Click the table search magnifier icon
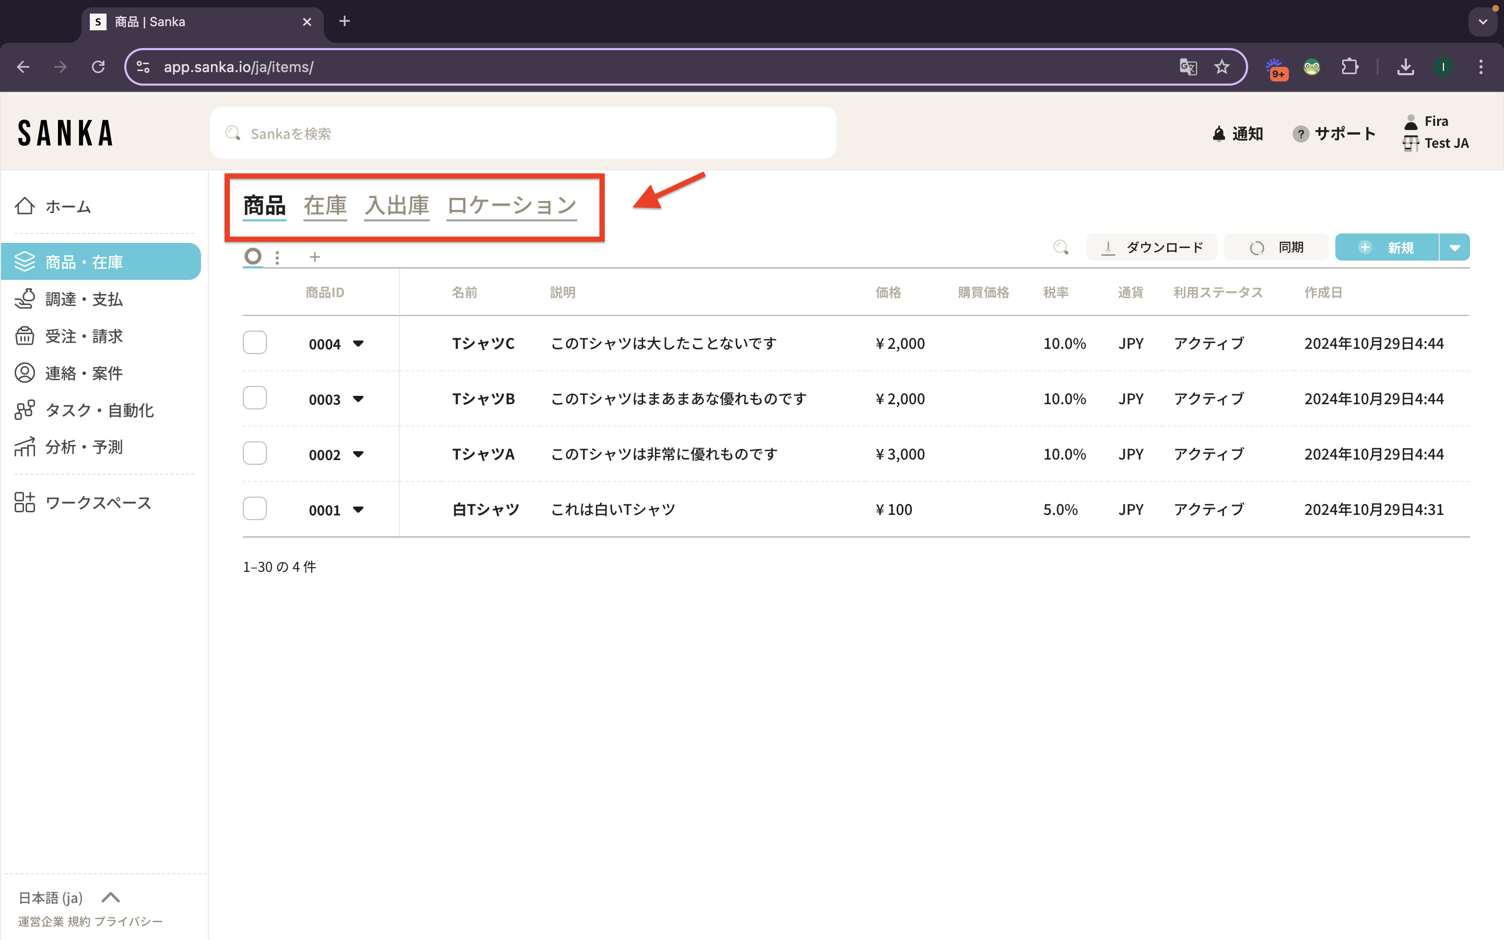This screenshot has height=940, width=1504. (1061, 248)
